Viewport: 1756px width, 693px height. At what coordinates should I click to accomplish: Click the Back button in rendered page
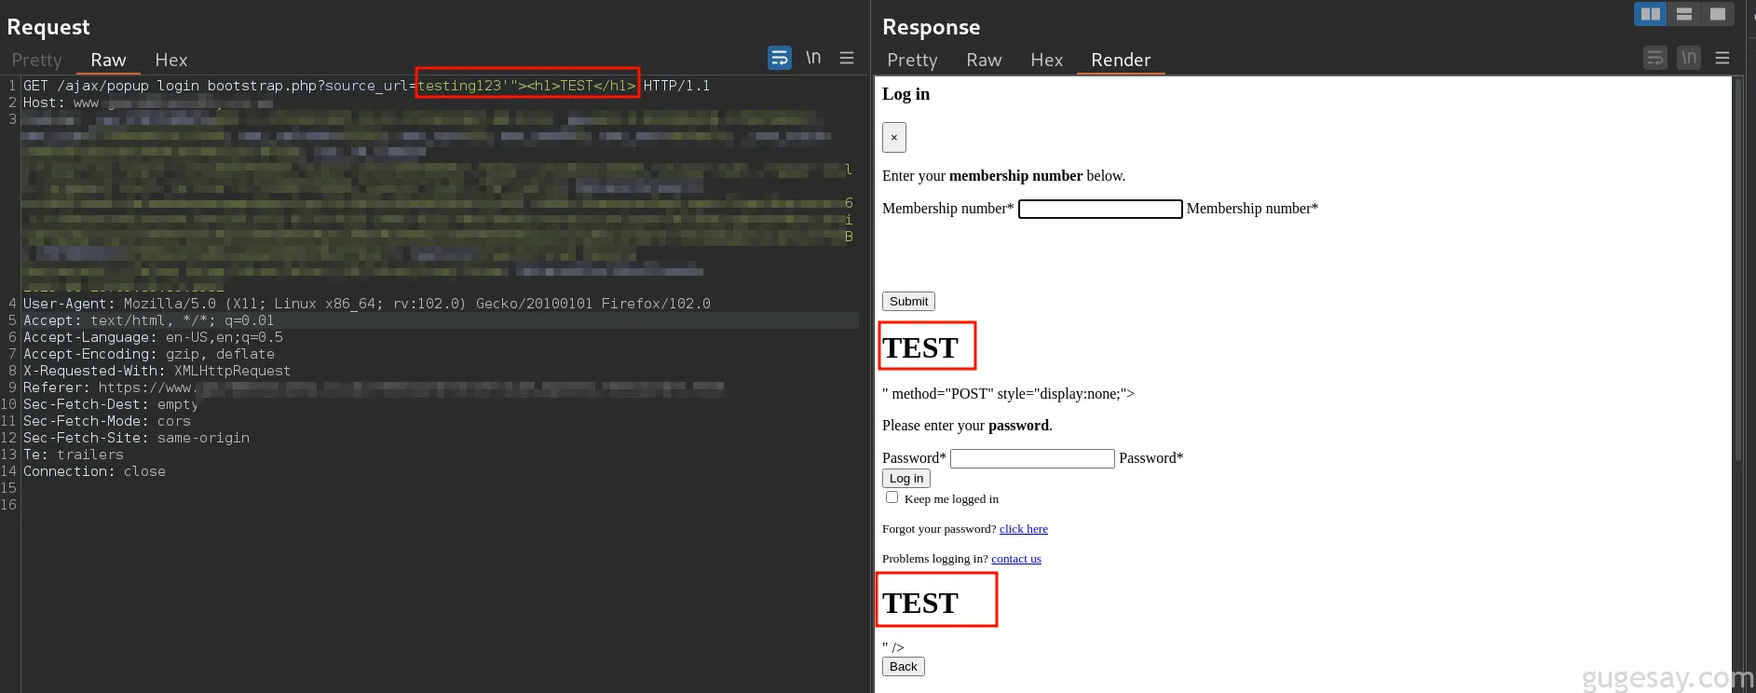coord(903,666)
